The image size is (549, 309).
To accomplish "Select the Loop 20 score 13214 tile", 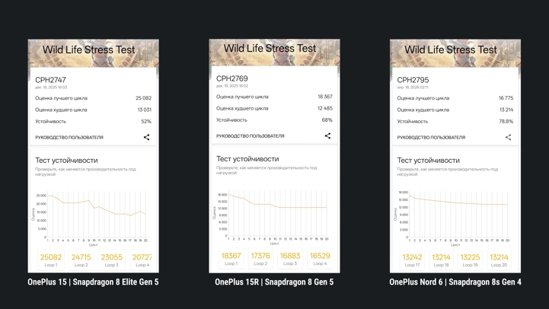I will 499,260.
